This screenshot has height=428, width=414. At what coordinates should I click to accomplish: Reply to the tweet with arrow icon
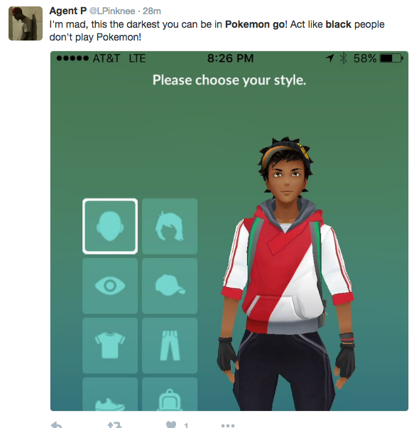tap(56, 424)
